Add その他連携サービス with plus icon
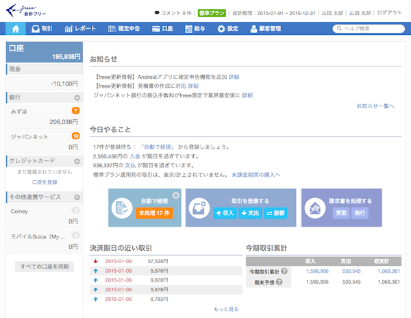This screenshot has width=411, height=318. (x=77, y=197)
